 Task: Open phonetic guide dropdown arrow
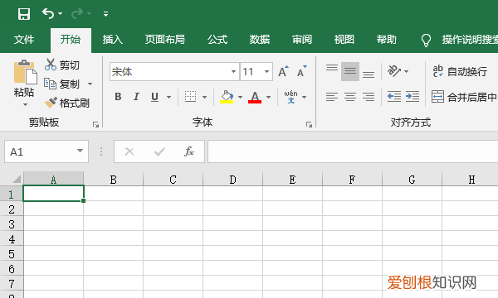coord(305,97)
